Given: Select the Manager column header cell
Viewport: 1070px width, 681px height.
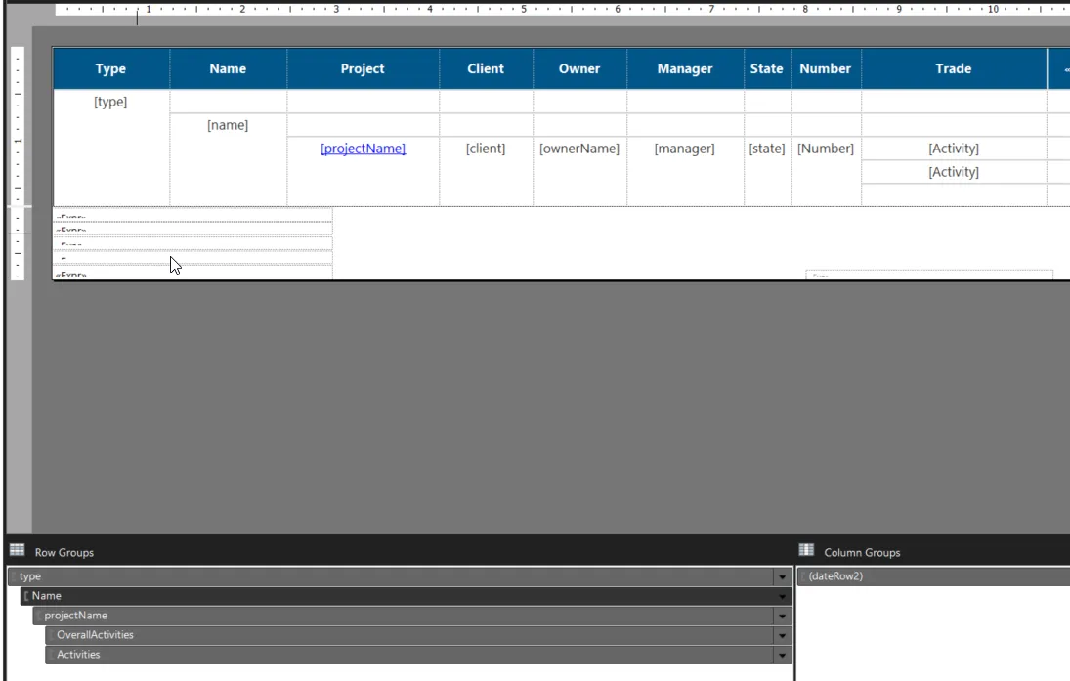Looking at the screenshot, I should 685,68.
